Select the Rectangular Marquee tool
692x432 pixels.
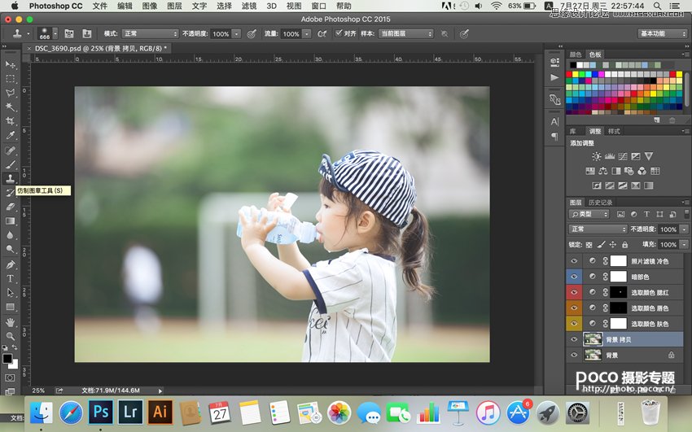[x=10, y=79]
